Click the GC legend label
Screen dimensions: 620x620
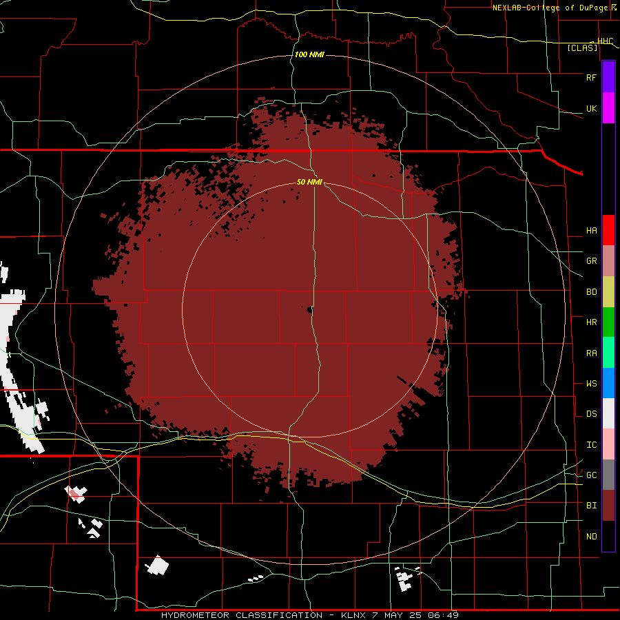591,475
